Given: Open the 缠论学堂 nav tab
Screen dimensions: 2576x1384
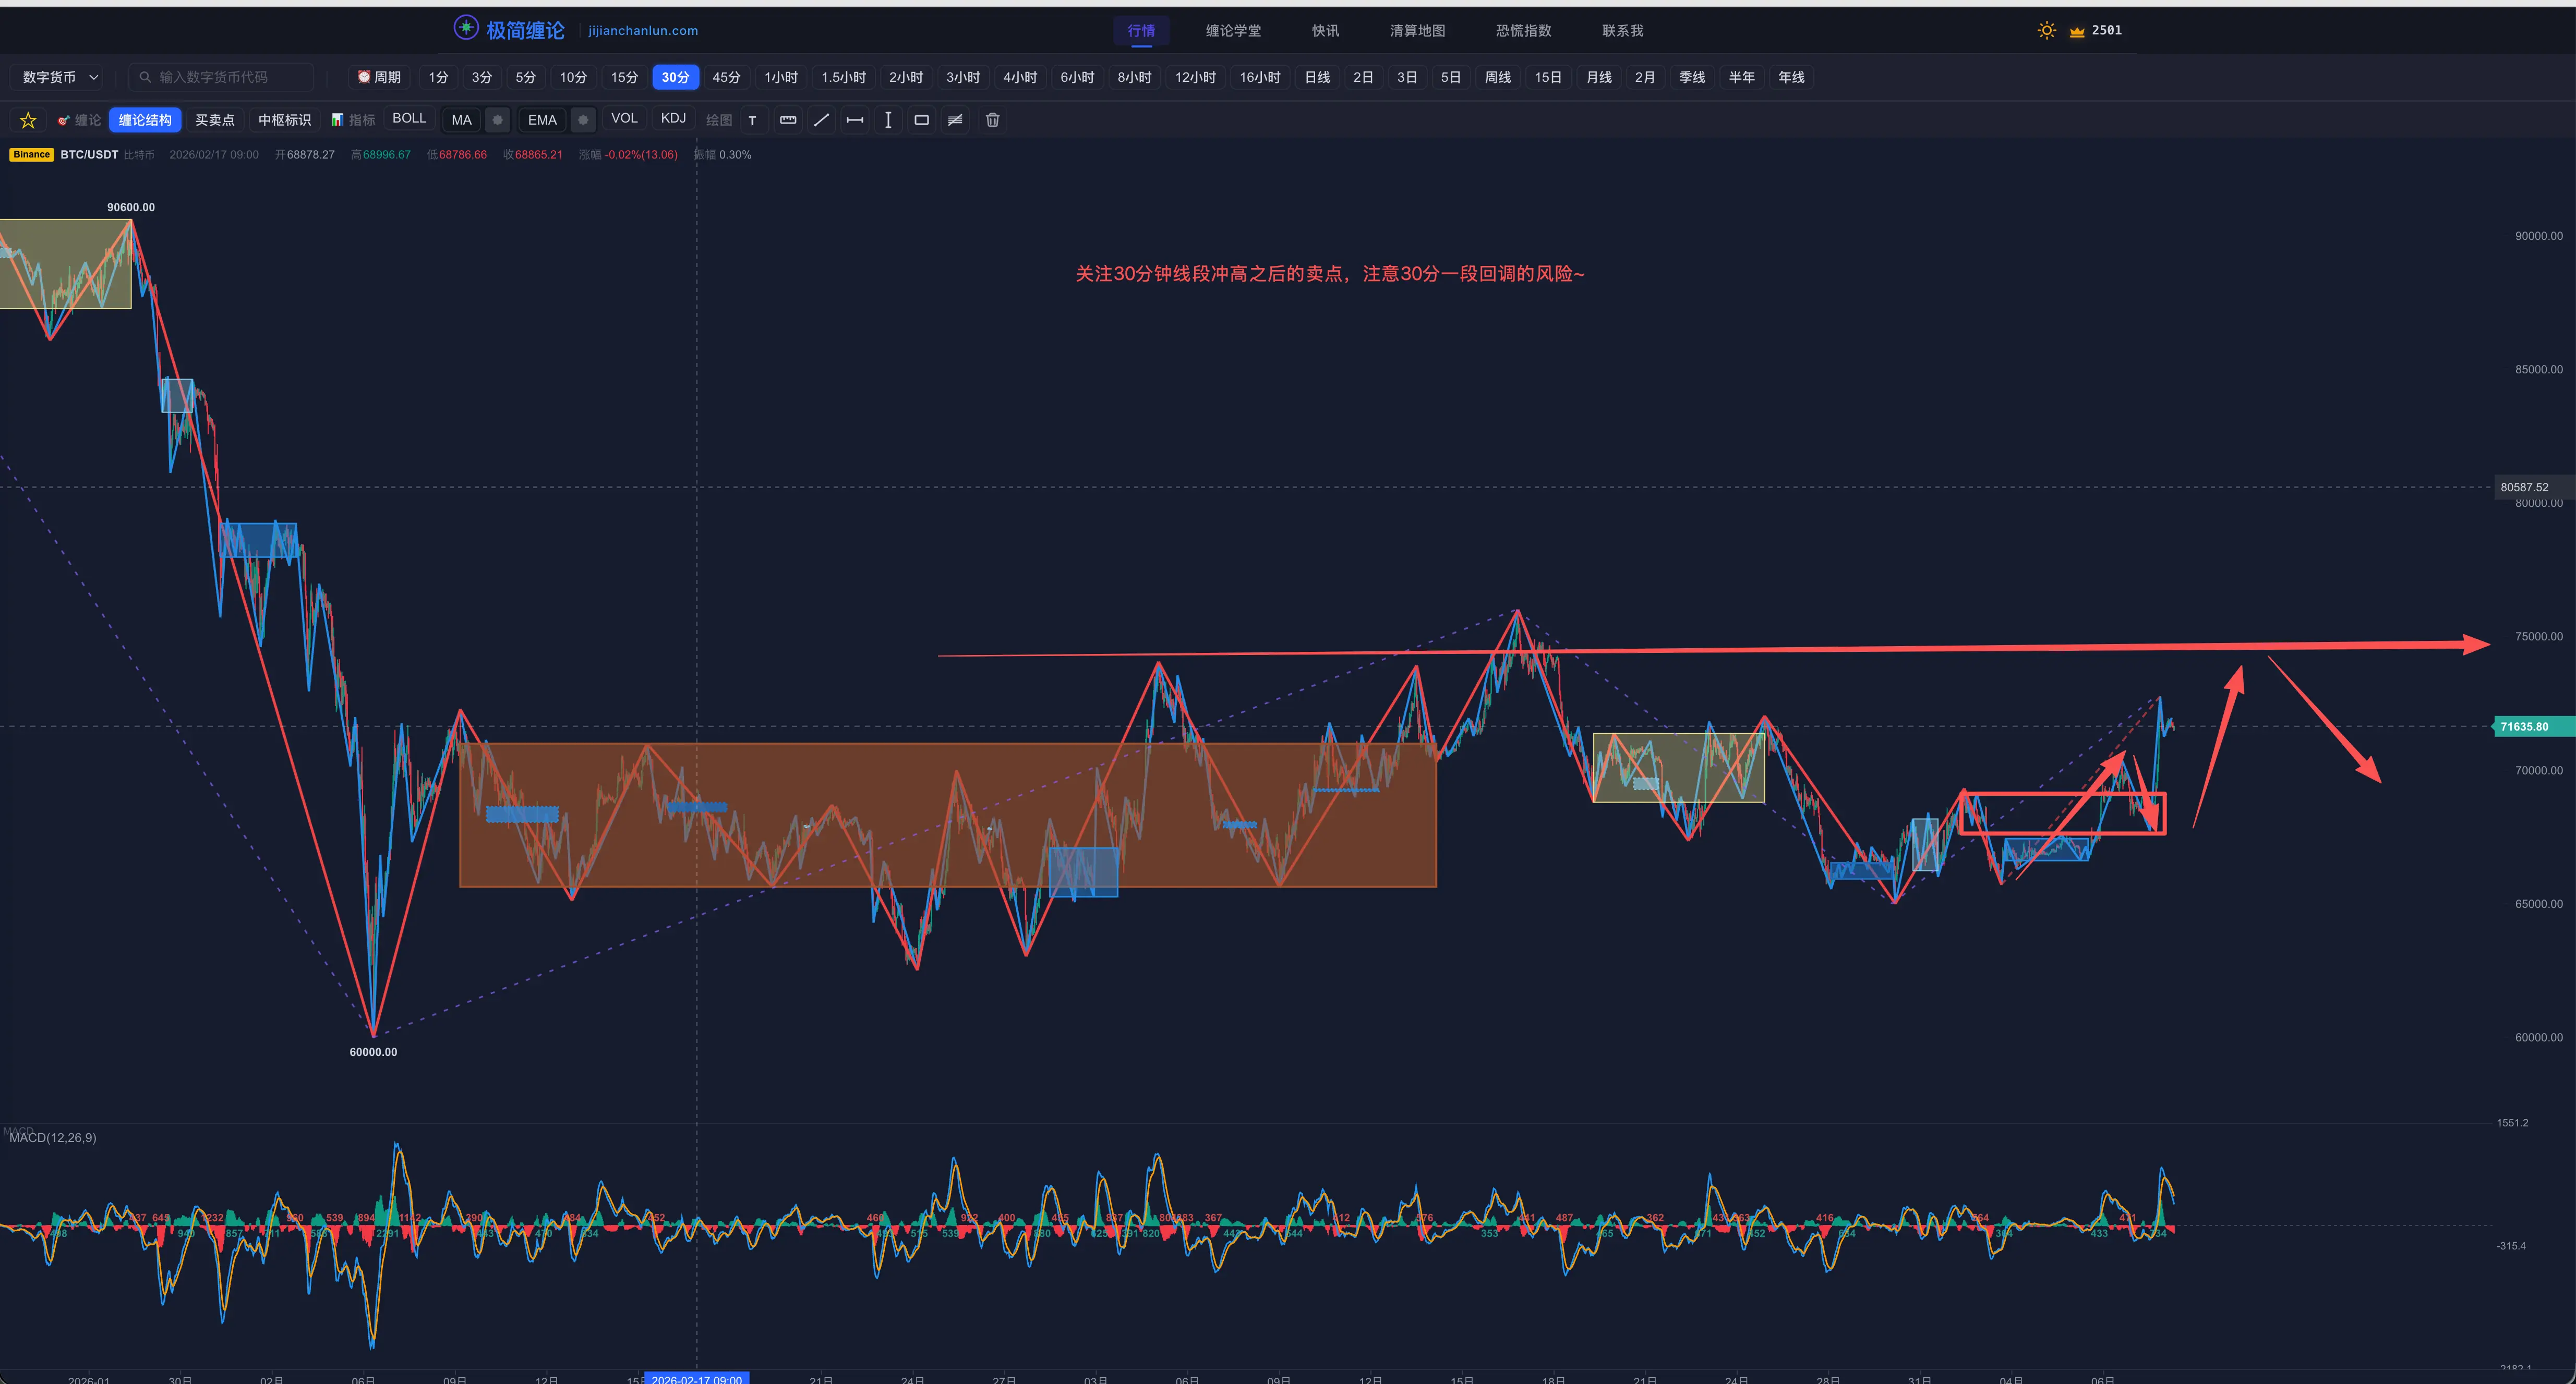Looking at the screenshot, I should (x=1233, y=31).
